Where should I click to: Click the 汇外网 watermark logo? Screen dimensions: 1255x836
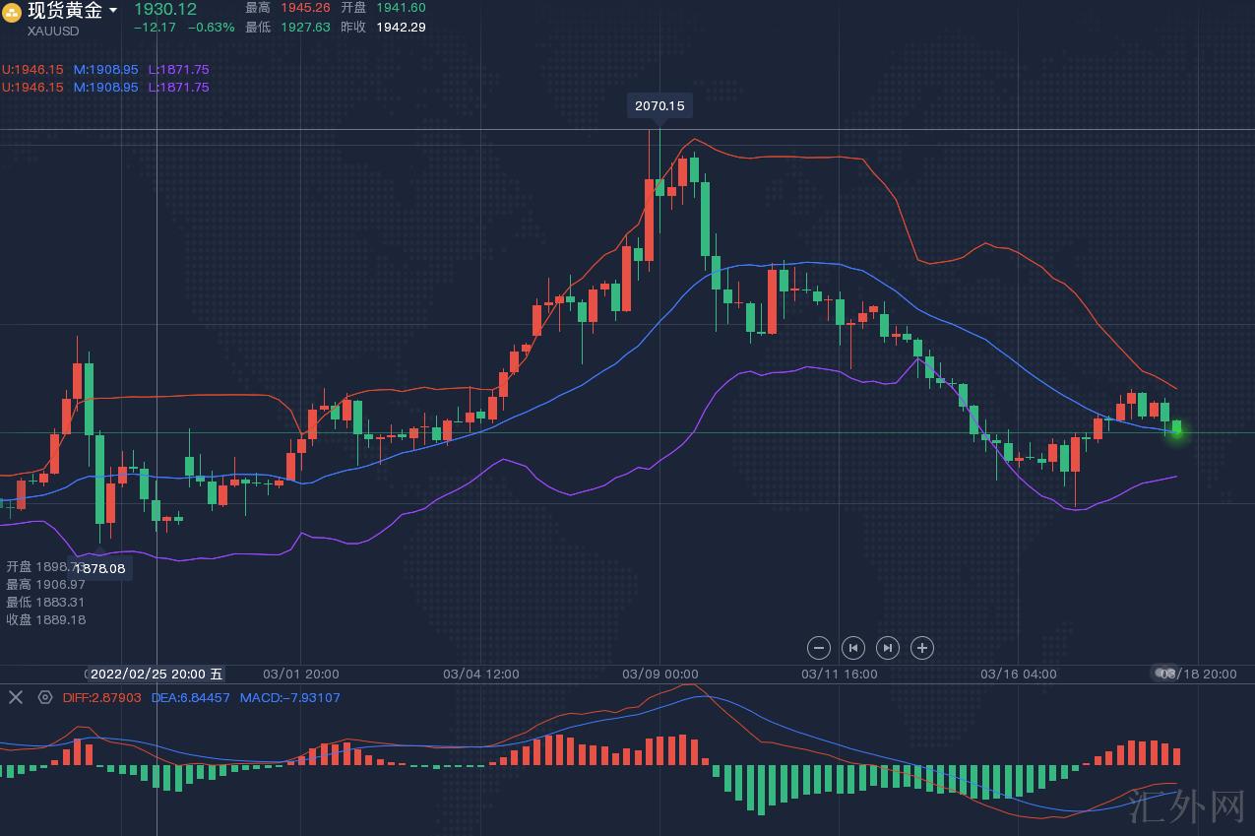1187,805
